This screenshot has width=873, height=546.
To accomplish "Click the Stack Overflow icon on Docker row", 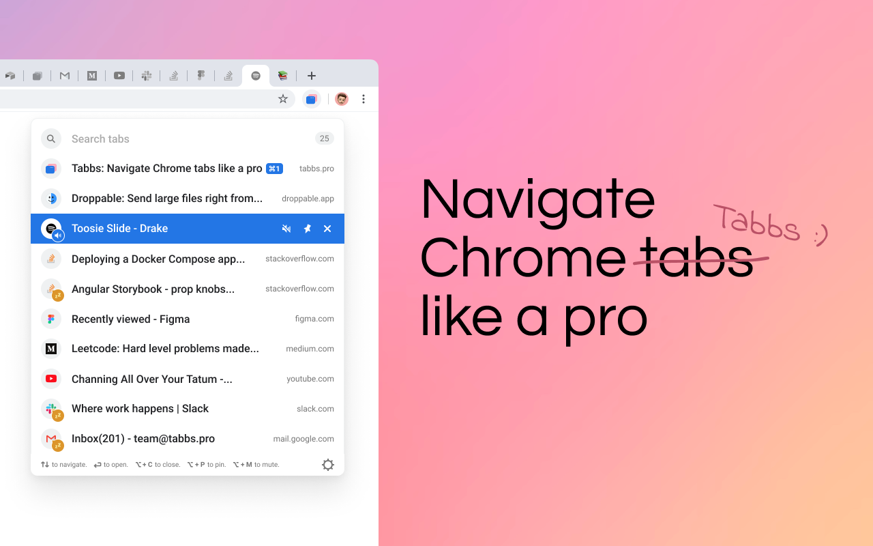I will pyautogui.click(x=51, y=259).
